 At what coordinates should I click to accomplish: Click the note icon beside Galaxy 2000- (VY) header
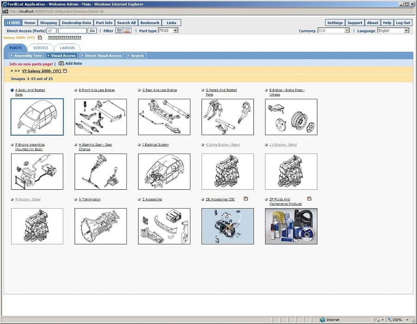(40, 37)
